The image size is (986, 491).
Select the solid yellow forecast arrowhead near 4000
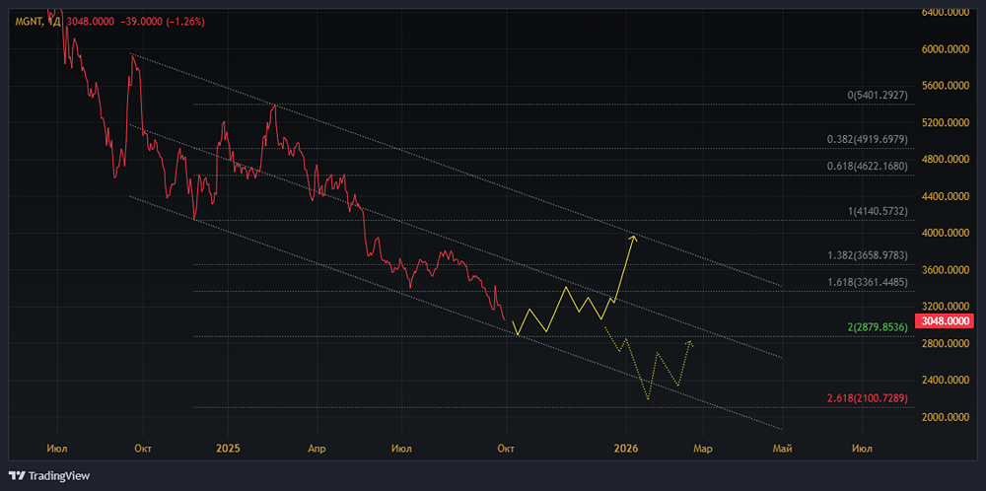[633, 237]
